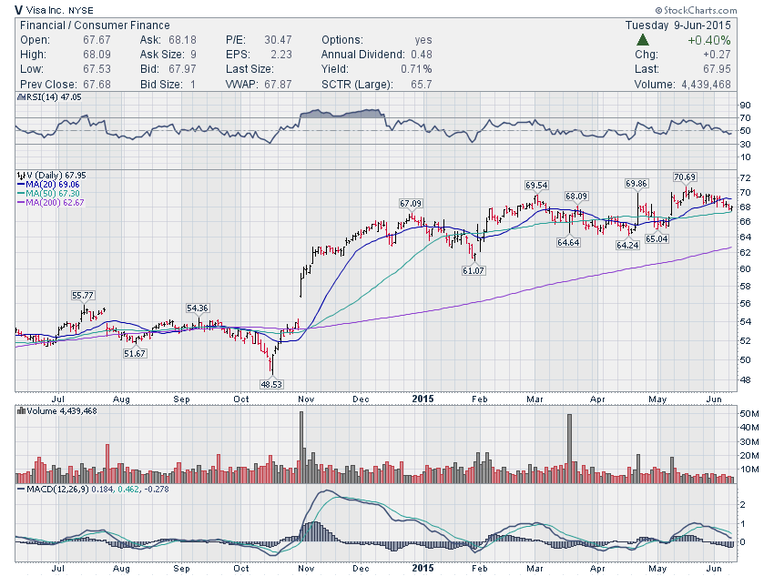Click the EPS value 2.23
Image resolution: width=774 pixels, height=576 pixels.
(280, 55)
